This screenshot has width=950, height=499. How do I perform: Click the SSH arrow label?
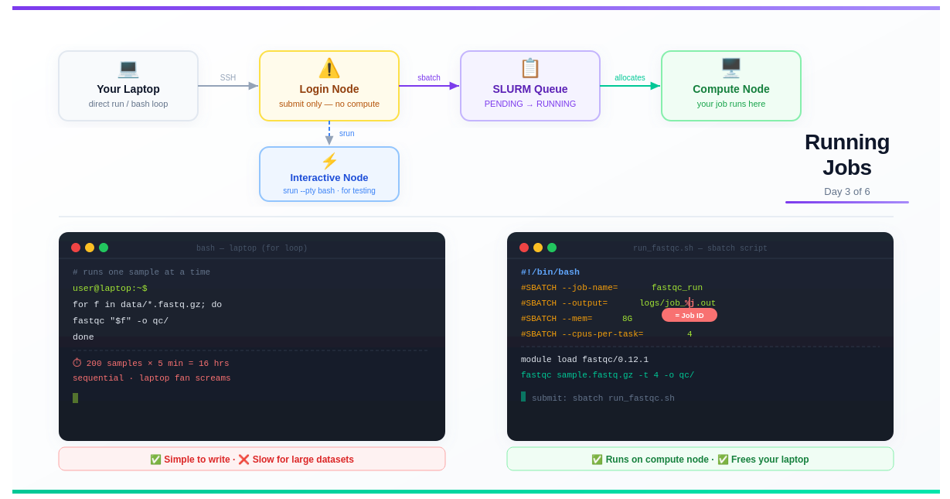[x=228, y=77]
